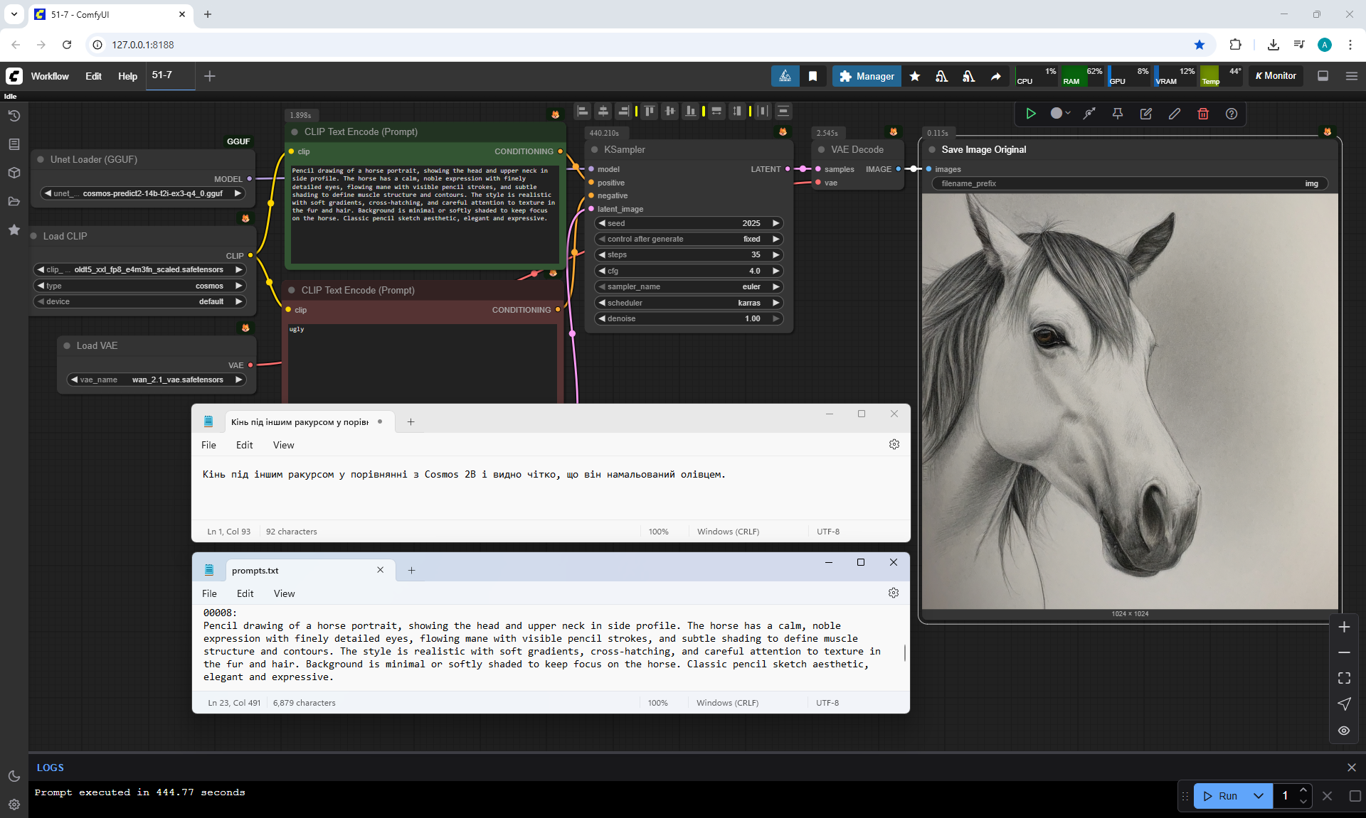Image resolution: width=1366 pixels, height=818 pixels.
Task: Pin the selected node with pin icon
Action: pyautogui.click(x=1117, y=114)
